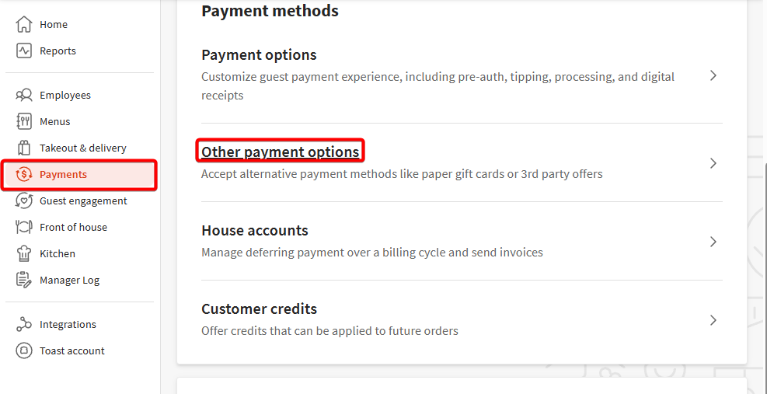
Task: Click the Home house icon
Action: point(24,24)
